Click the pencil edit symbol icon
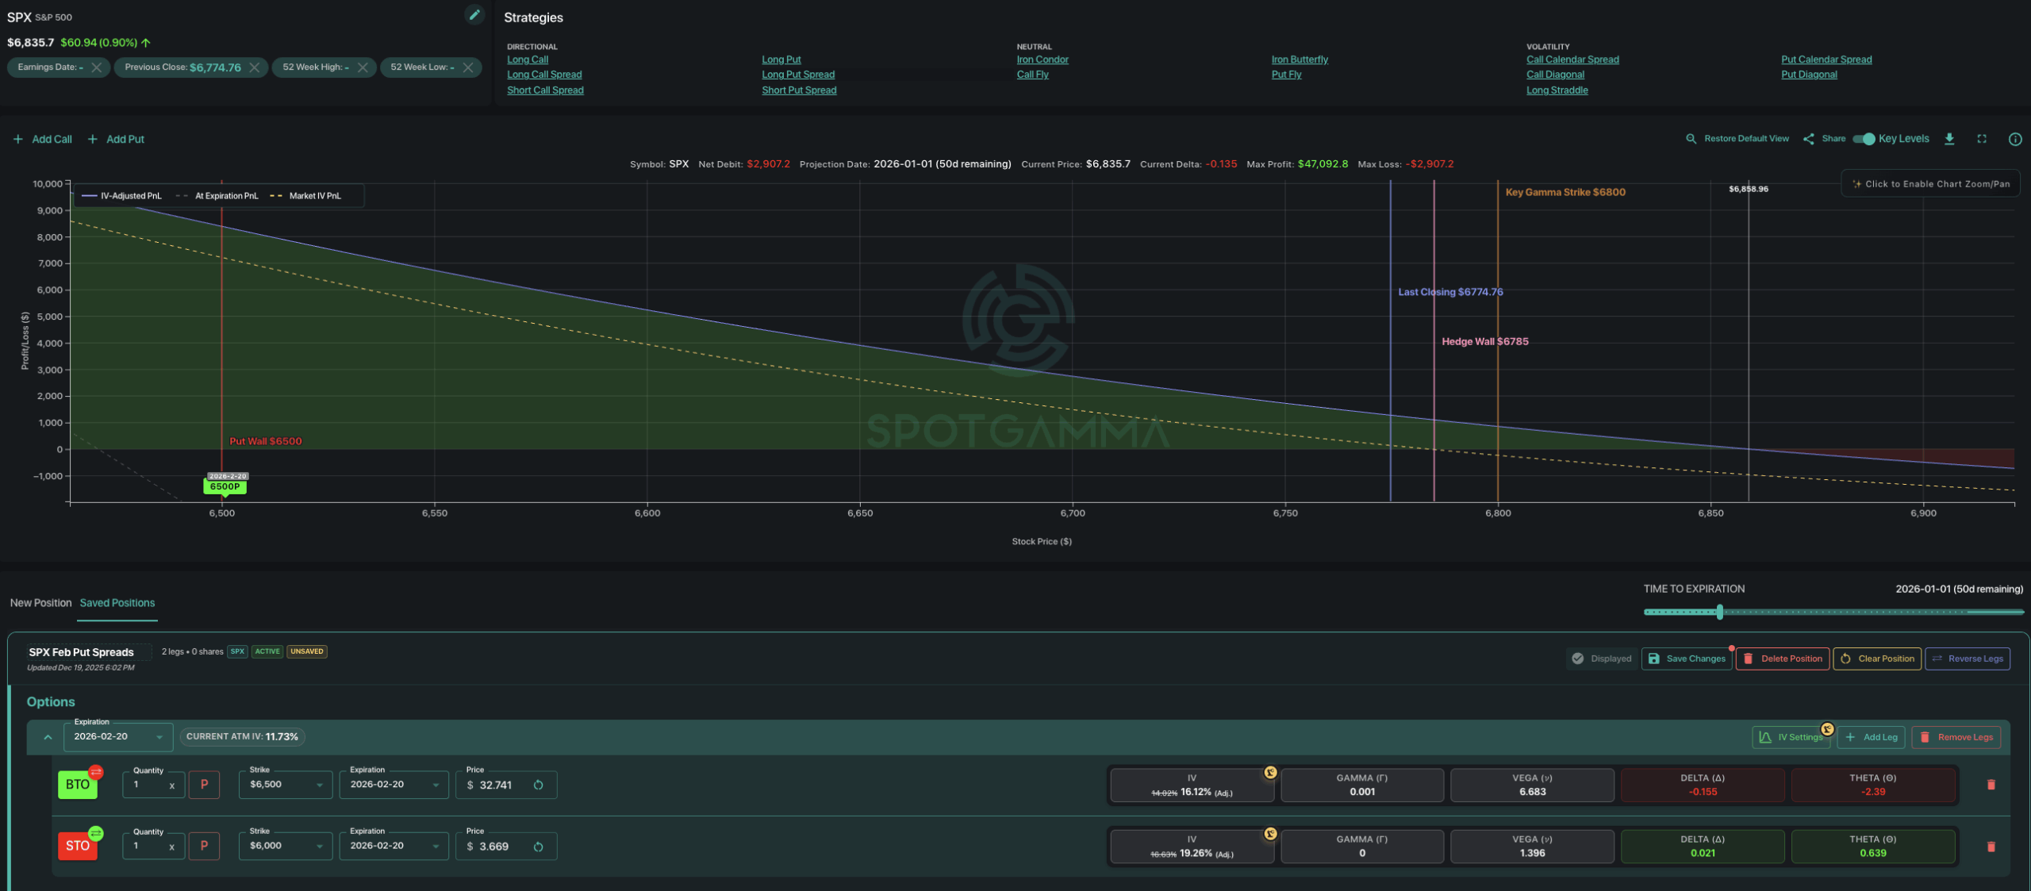This screenshot has width=2031, height=891. click(474, 14)
